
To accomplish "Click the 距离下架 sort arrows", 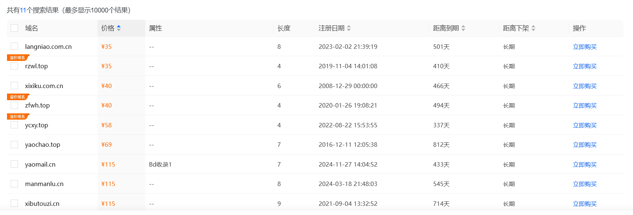I will [533, 28].
